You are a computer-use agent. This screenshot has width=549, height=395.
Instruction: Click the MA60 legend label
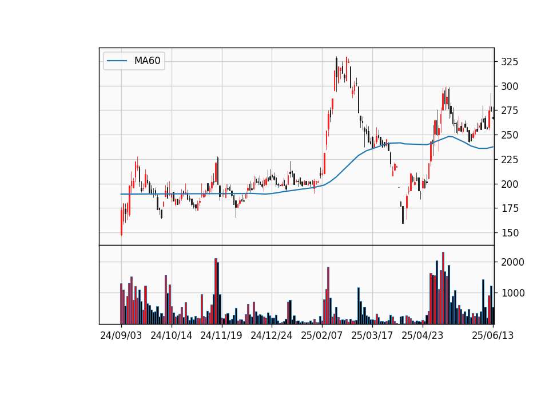pos(147,61)
